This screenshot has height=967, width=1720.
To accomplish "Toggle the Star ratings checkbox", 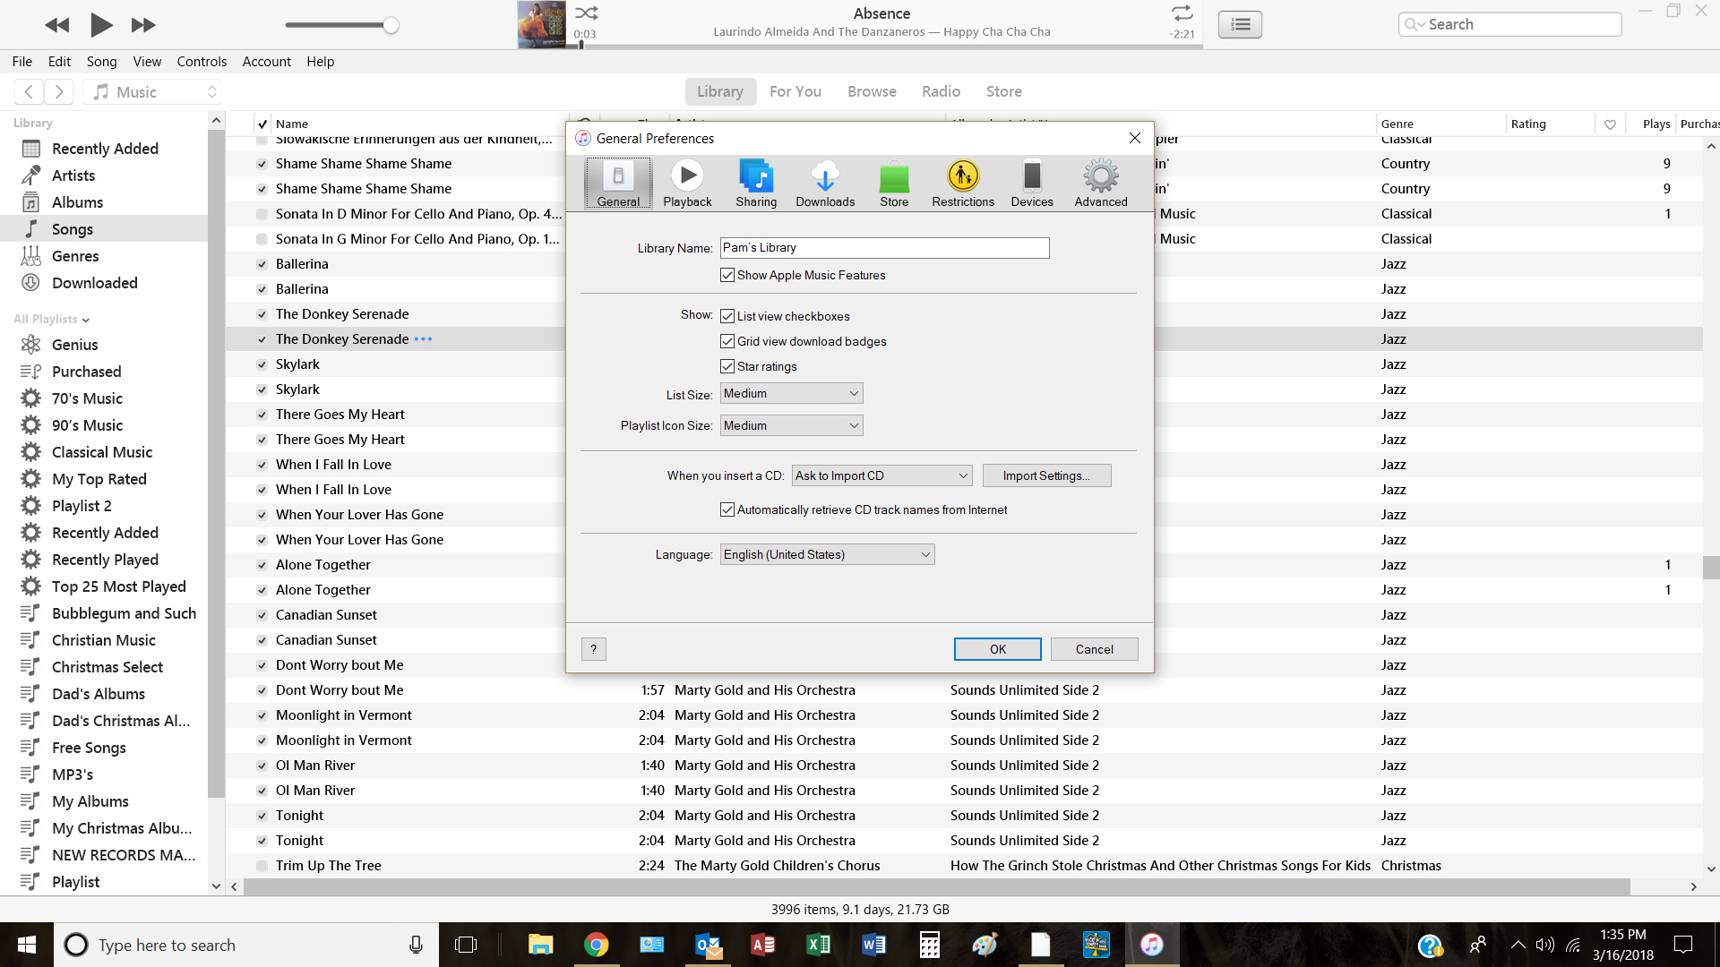I will 727,367.
